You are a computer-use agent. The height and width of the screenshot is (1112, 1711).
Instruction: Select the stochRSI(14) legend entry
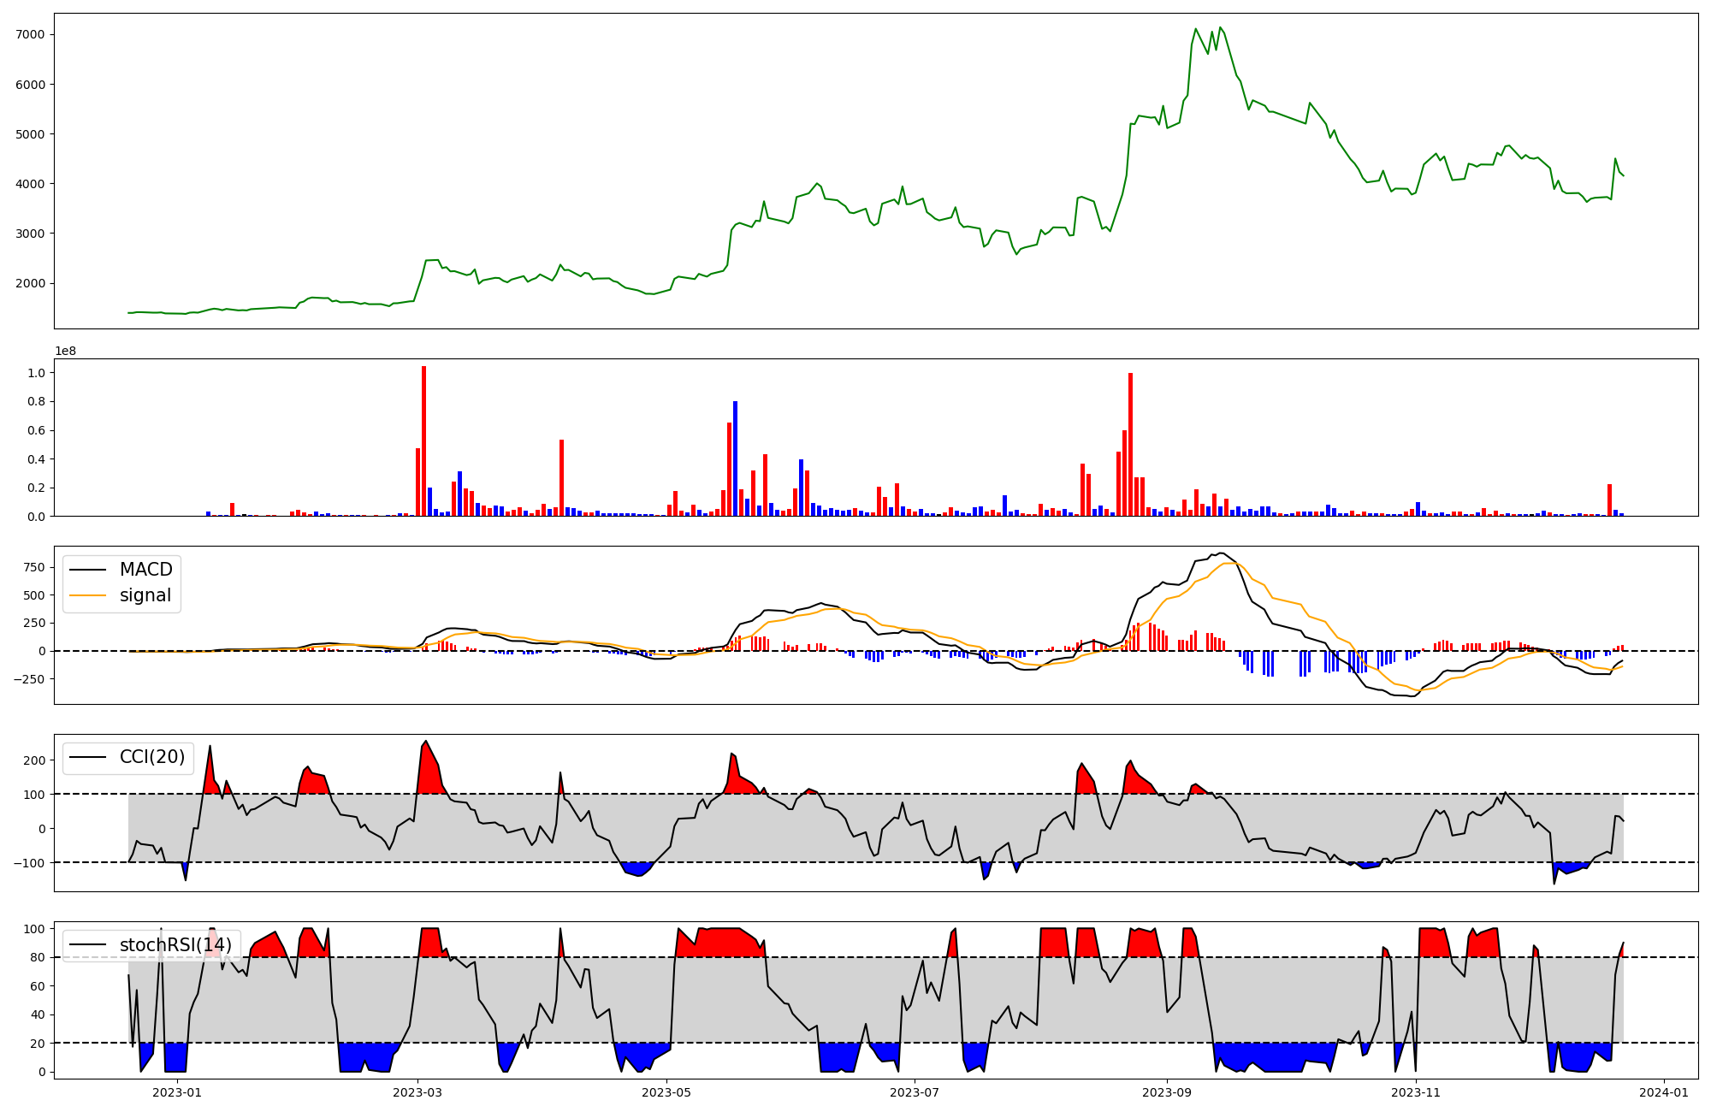pos(175,945)
